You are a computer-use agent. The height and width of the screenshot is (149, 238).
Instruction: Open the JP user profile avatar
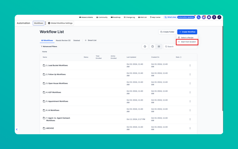click(219, 17)
